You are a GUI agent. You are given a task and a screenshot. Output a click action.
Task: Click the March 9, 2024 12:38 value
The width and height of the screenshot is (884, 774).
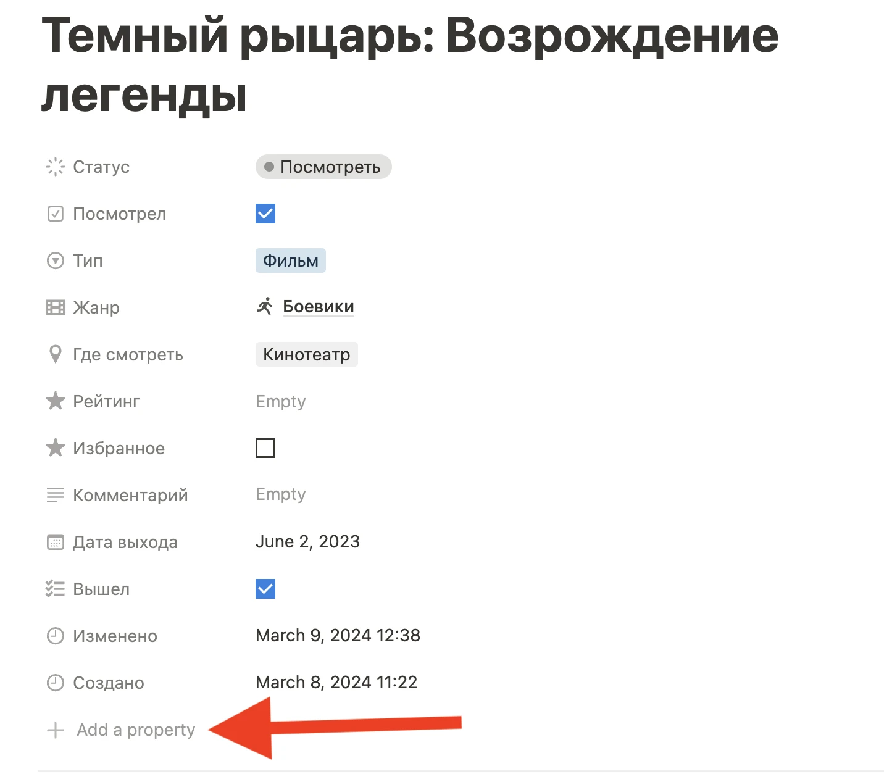[x=338, y=635]
